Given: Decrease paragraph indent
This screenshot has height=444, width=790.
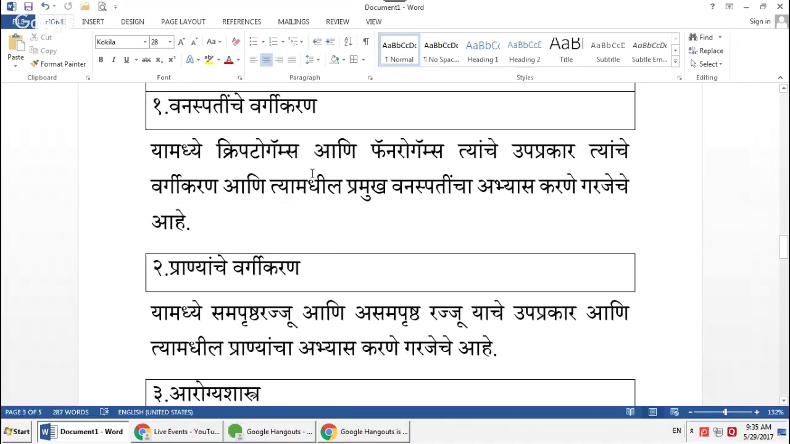Looking at the screenshot, I should coord(317,42).
